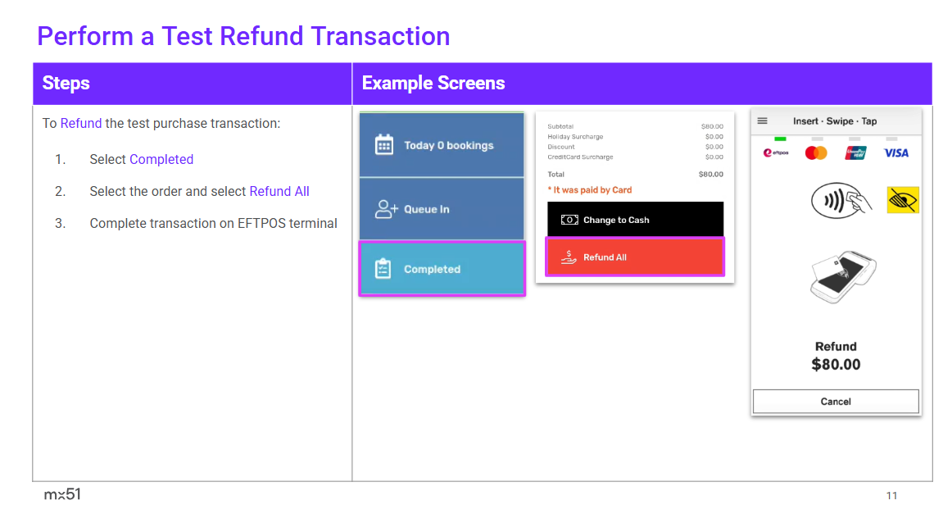Click the contactless tap card icon

[x=841, y=200]
